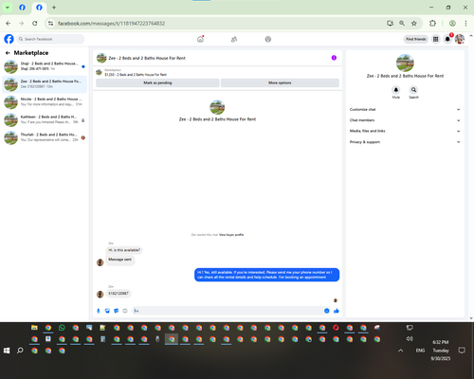Open the Opera browser from taskbar
Screen dimensions: 474x379
[x=336, y=328]
